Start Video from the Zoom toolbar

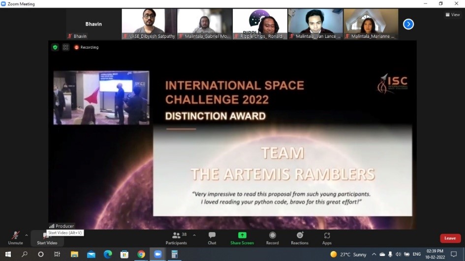click(x=47, y=238)
